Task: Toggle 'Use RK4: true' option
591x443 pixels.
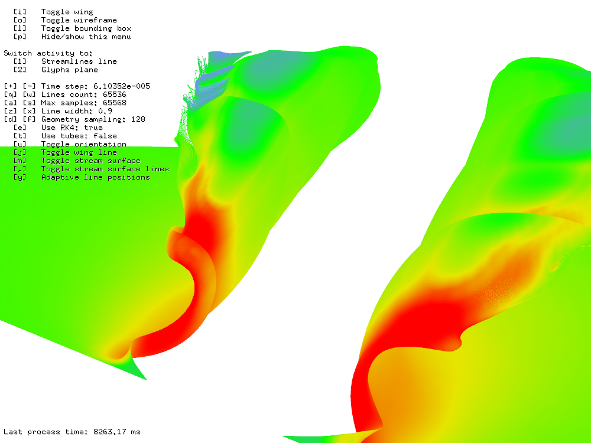Action: pos(72,128)
